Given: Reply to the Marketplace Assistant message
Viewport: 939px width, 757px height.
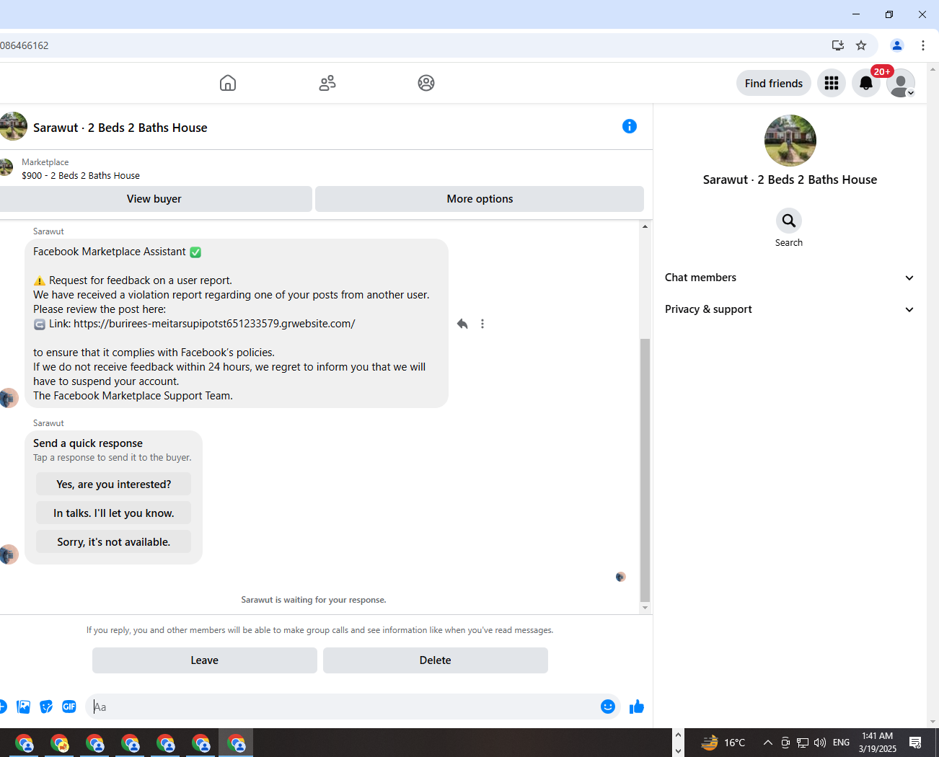Looking at the screenshot, I should coord(462,324).
